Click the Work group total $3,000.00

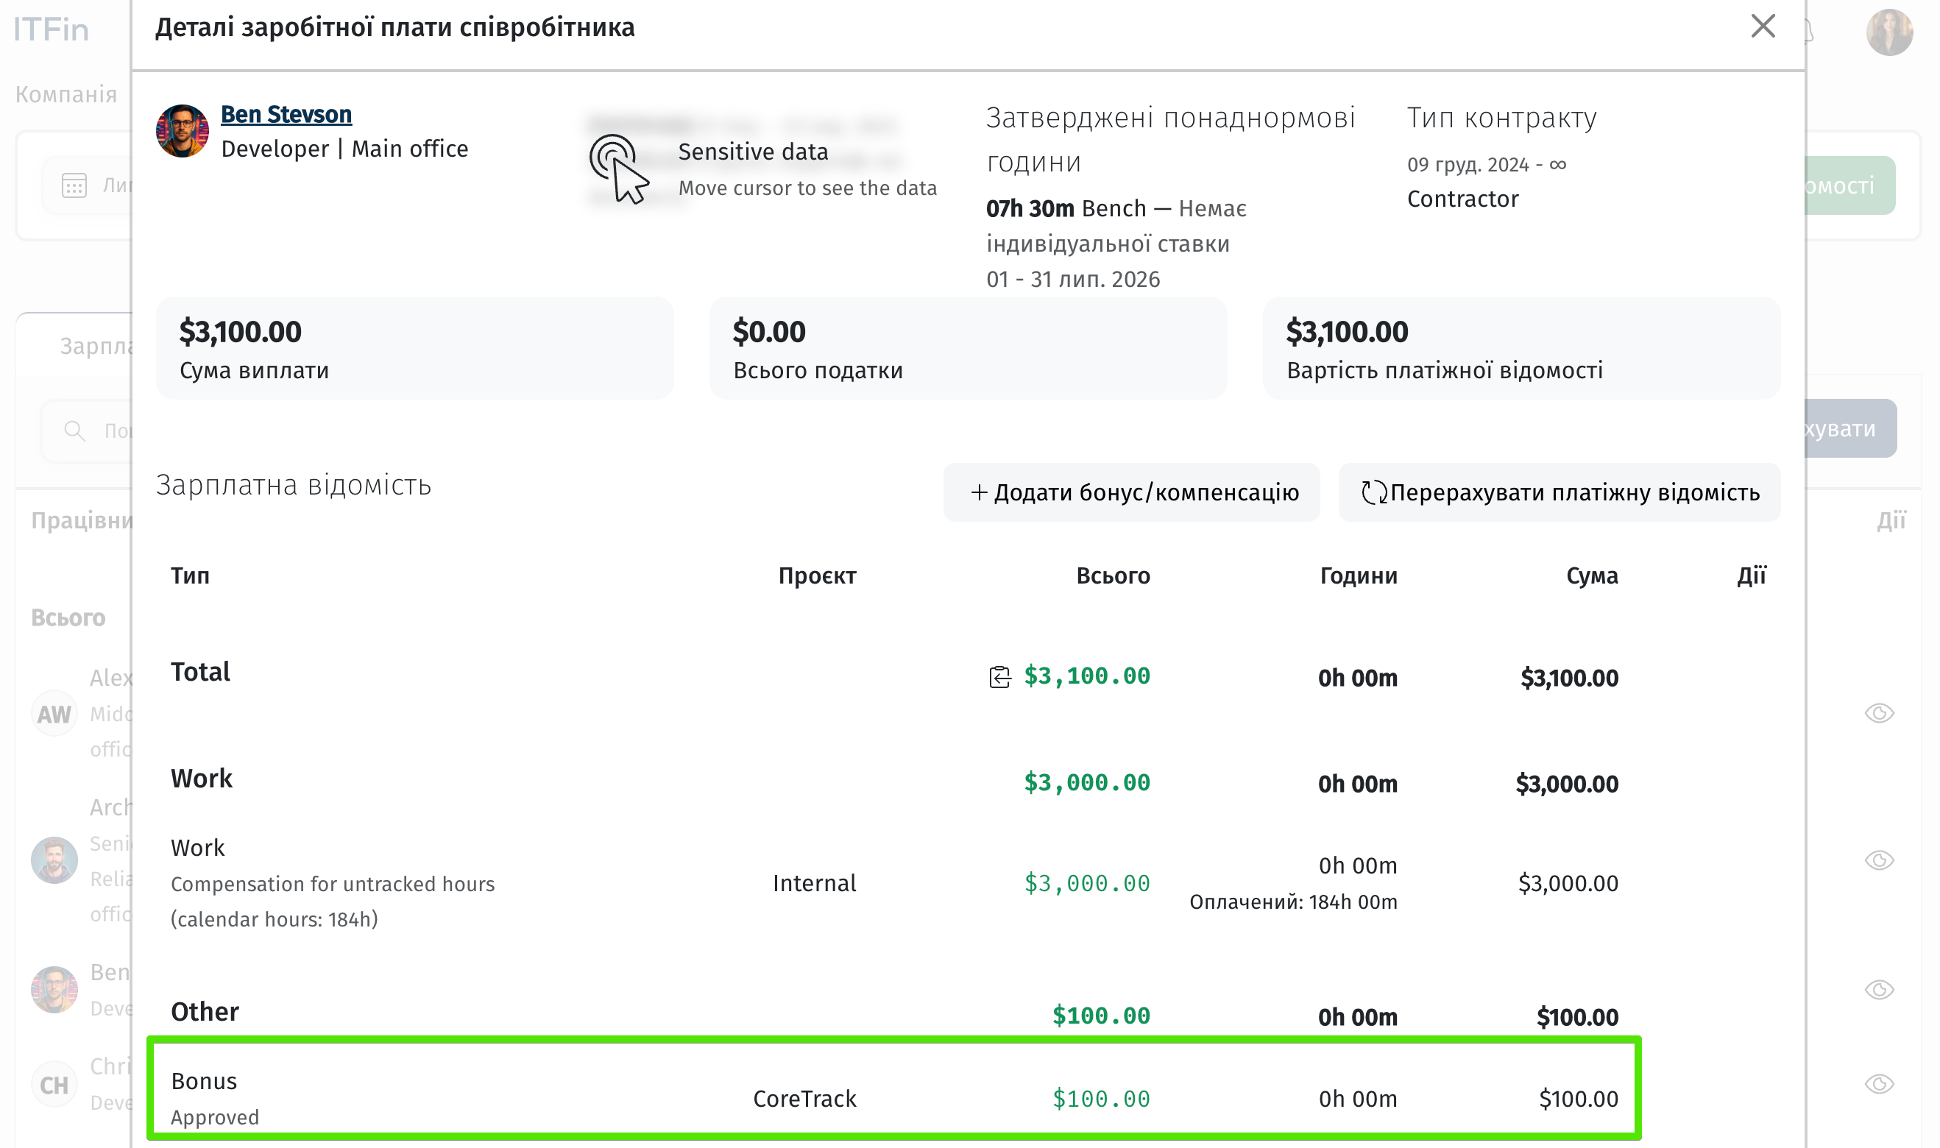point(1087,783)
